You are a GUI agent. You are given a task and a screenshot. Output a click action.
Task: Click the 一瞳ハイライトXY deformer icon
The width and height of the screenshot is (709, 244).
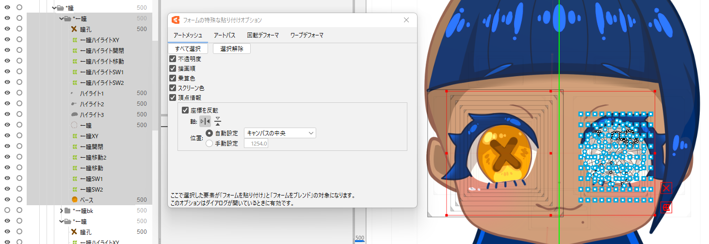tap(74, 40)
